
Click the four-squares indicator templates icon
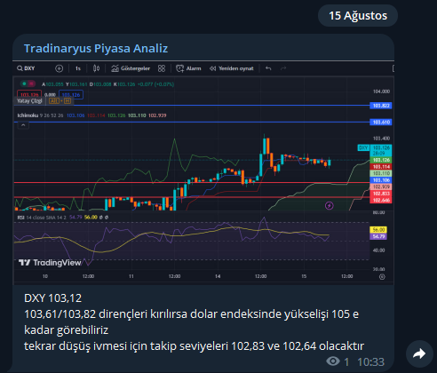click(162, 68)
